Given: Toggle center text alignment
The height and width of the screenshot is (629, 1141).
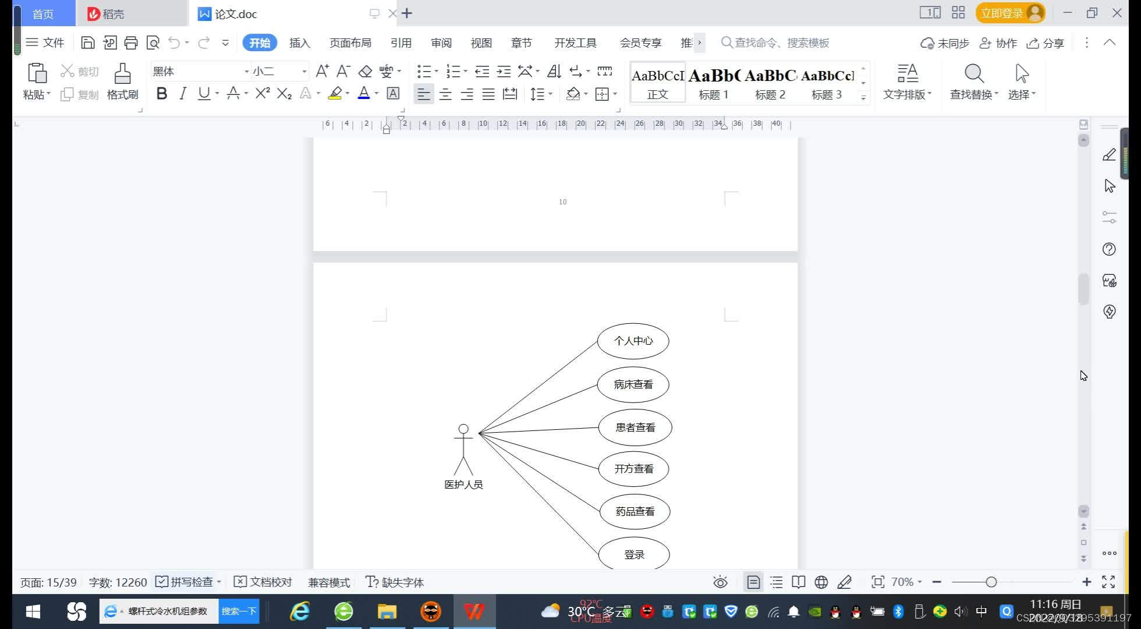Looking at the screenshot, I should (445, 94).
